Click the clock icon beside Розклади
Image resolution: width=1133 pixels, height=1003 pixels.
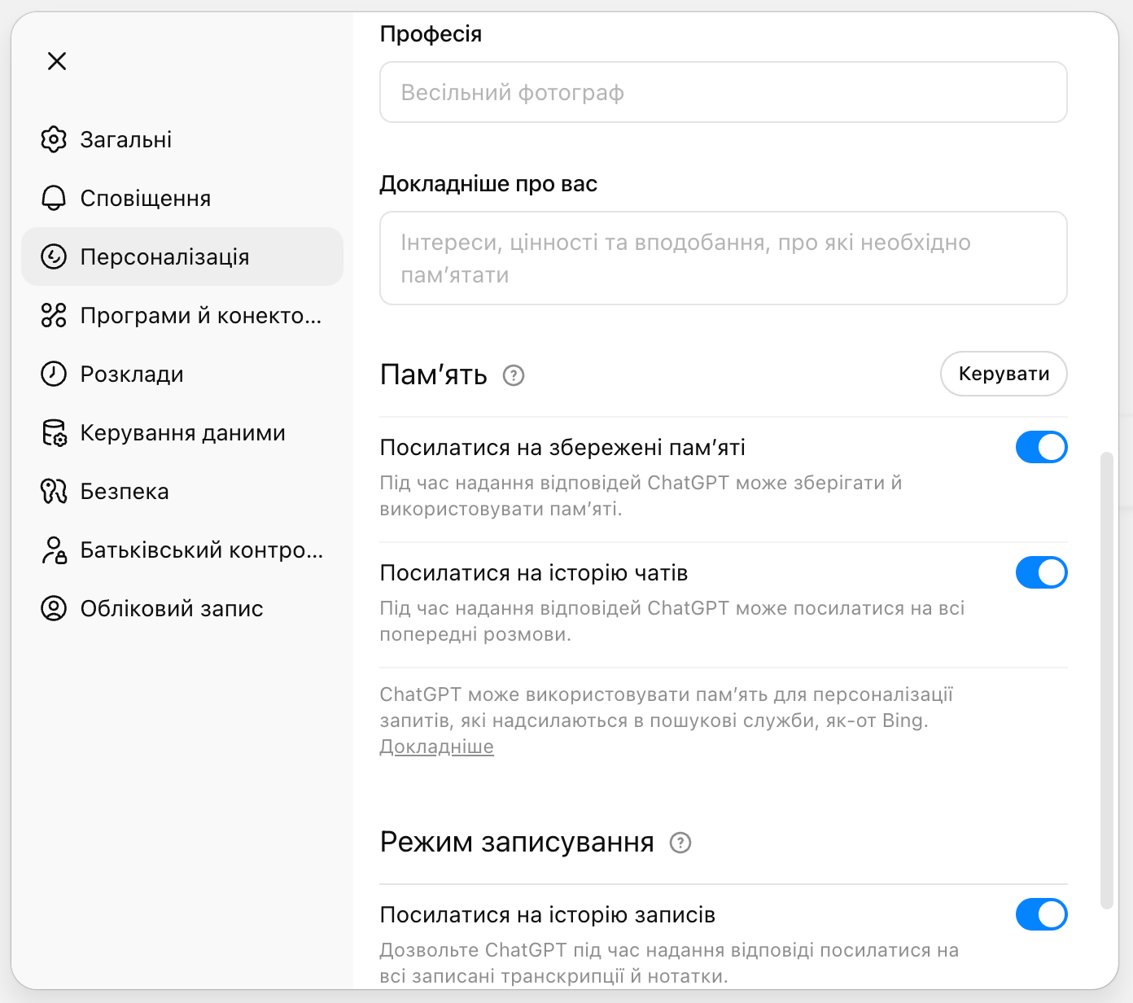(x=54, y=374)
